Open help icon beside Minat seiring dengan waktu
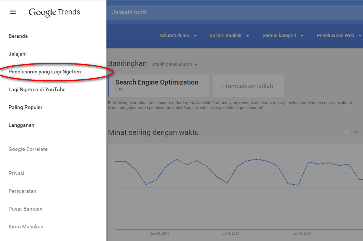 (x=208, y=133)
